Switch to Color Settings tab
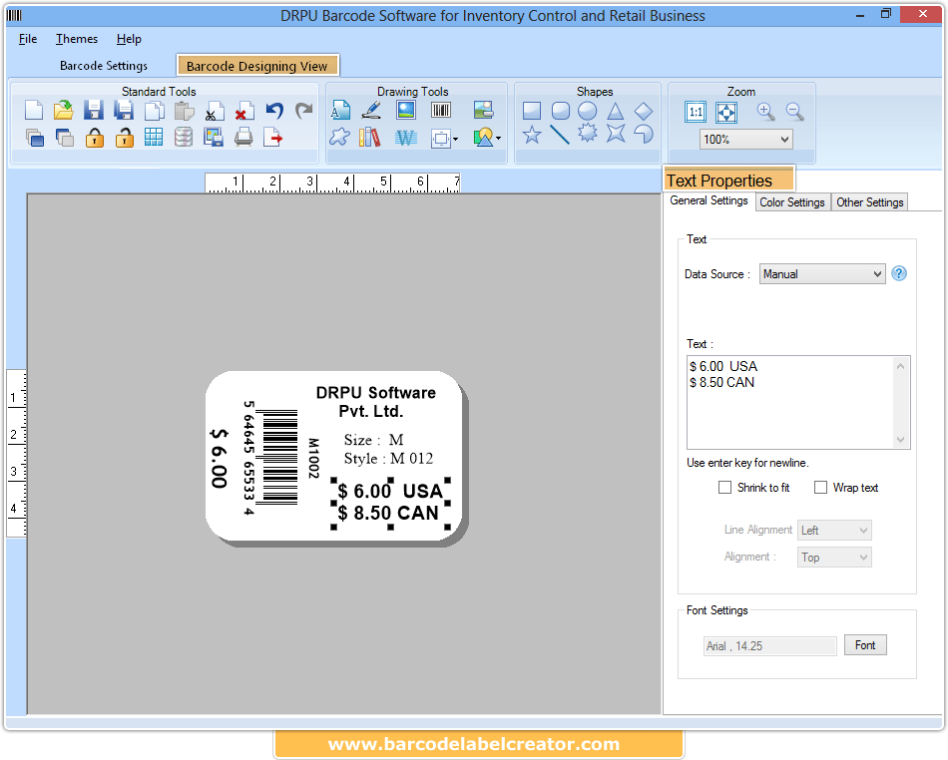Screen dimensions: 948x760 (x=792, y=202)
